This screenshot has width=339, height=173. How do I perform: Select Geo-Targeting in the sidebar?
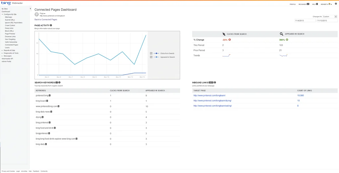click(x=10, y=39)
